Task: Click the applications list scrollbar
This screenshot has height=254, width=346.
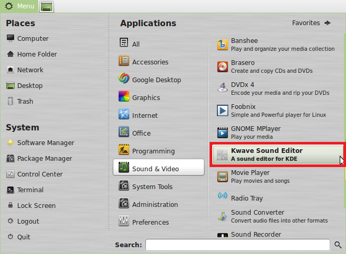Action: pos(344,120)
